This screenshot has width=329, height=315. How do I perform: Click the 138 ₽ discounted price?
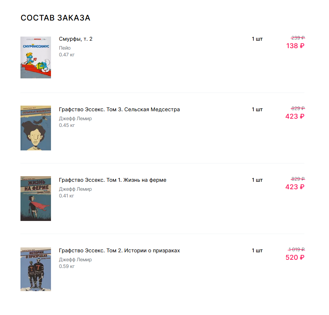pyautogui.click(x=295, y=46)
